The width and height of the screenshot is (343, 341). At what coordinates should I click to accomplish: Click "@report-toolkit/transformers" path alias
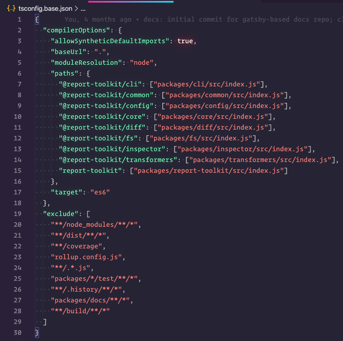click(118, 160)
